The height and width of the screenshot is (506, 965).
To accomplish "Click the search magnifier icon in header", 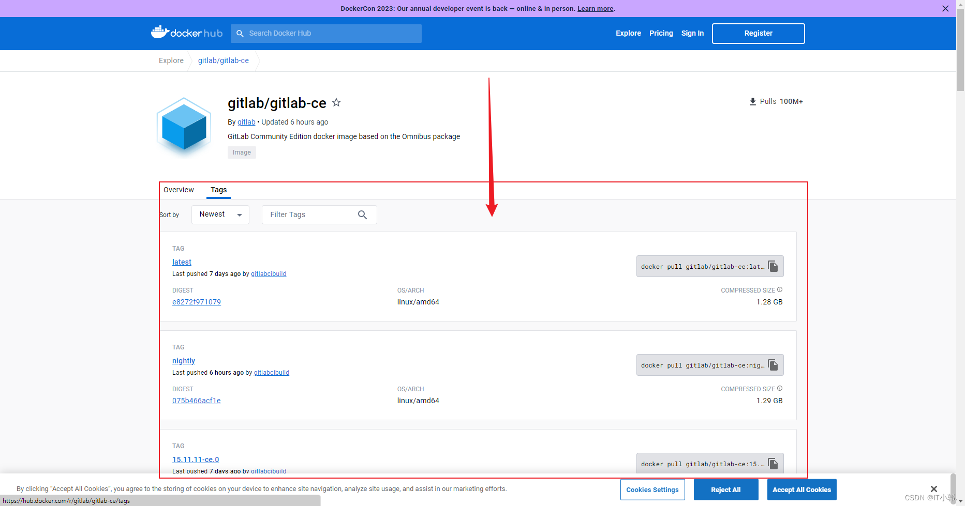I will pyautogui.click(x=240, y=33).
